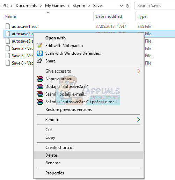Image resolution: width=175 pixels, height=180 pixels.
Task: Click the Windows Defender shield icon
Action: 40,53
